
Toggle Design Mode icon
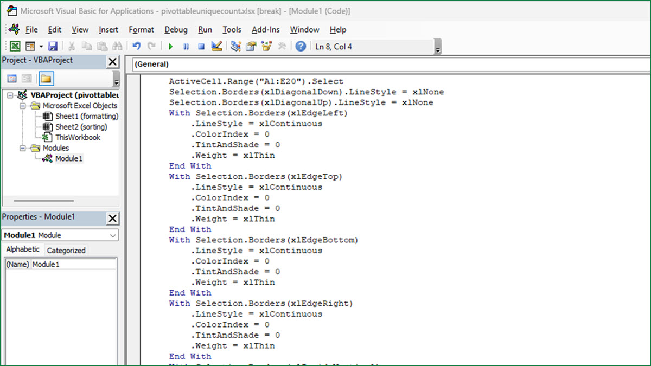point(216,47)
